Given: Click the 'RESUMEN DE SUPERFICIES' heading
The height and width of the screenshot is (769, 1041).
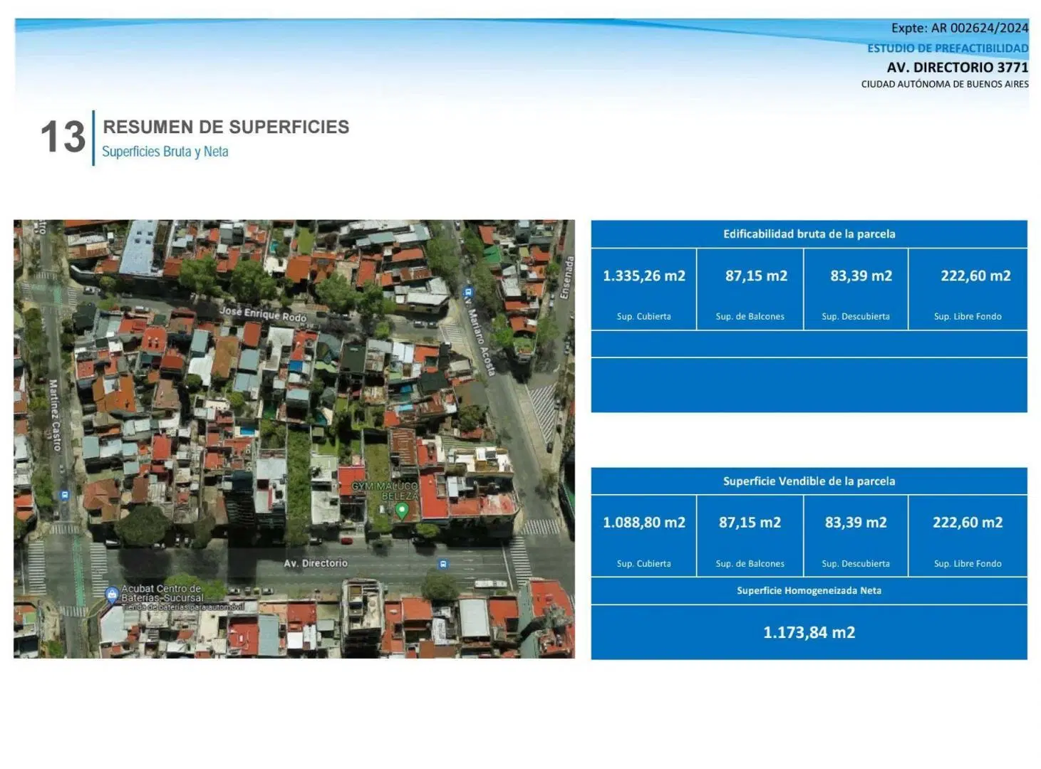Looking at the screenshot, I should click(x=226, y=127).
